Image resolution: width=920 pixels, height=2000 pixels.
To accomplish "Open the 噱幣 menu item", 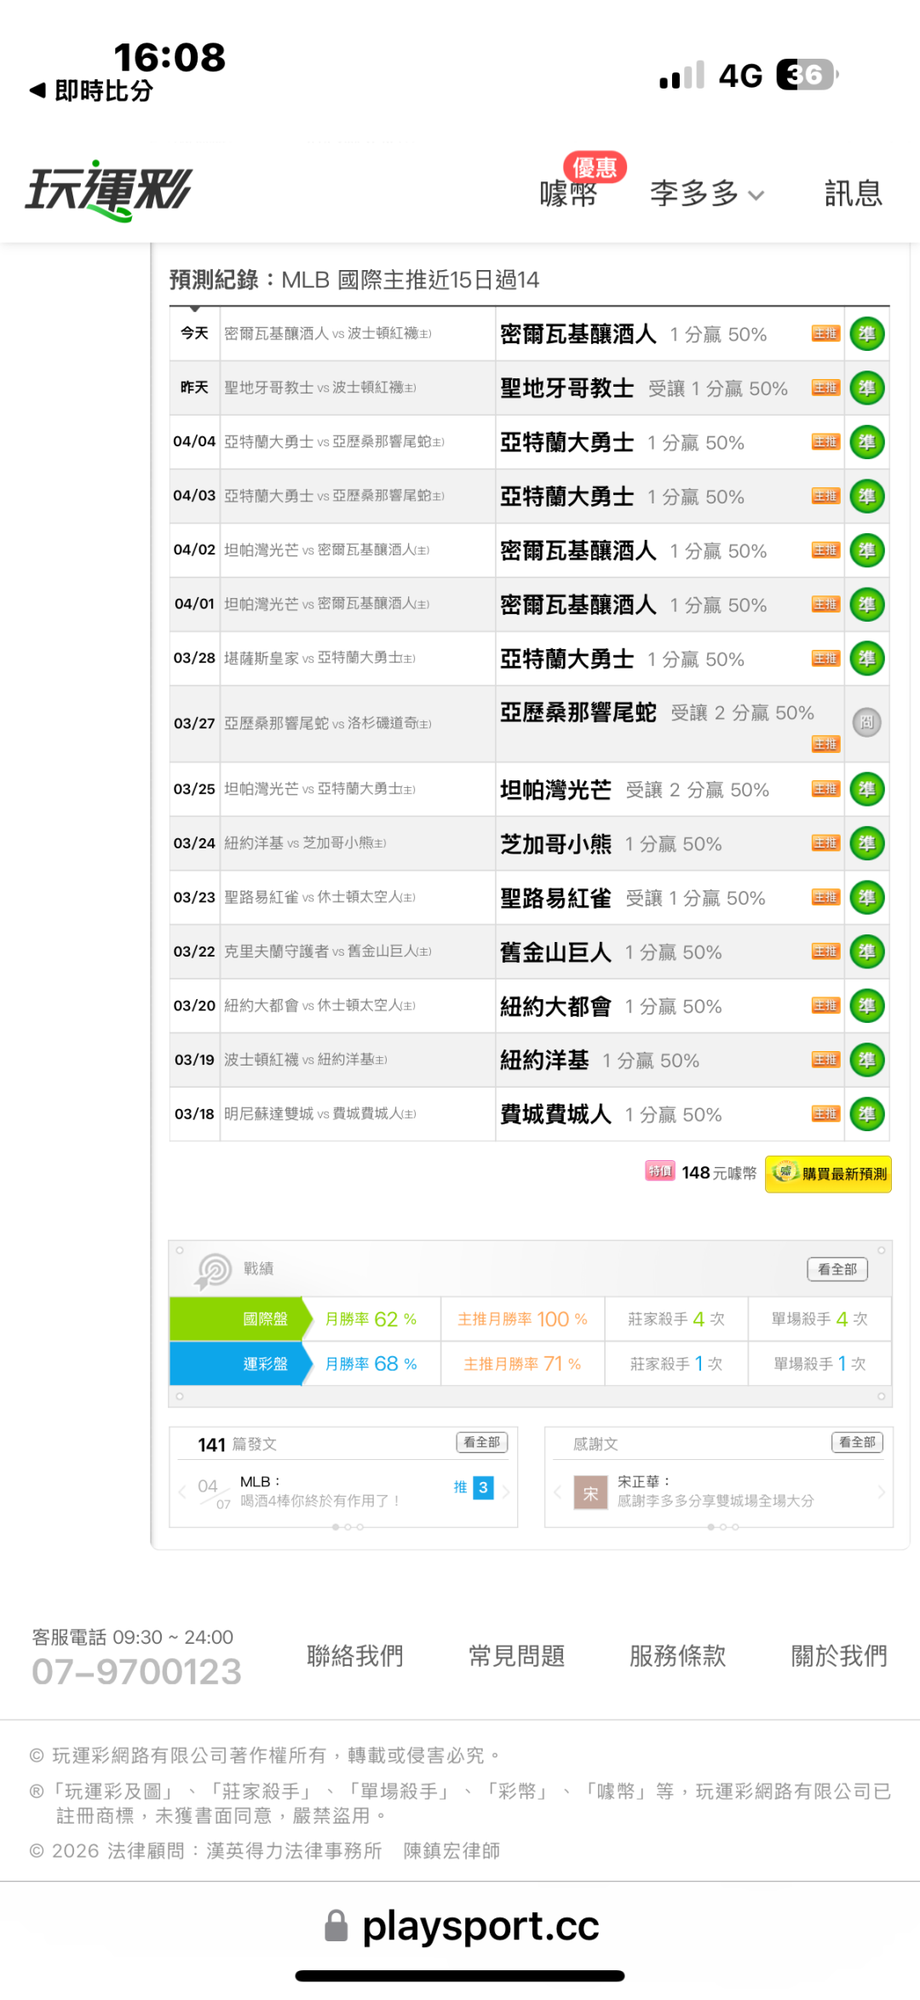I will (568, 193).
